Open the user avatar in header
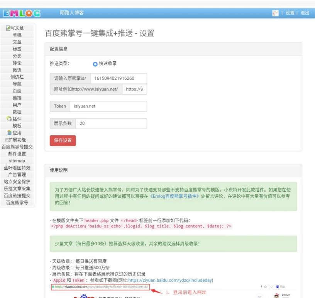 275,13
